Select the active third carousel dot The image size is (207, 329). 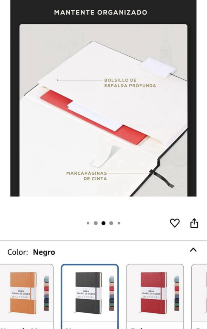[x=103, y=223]
